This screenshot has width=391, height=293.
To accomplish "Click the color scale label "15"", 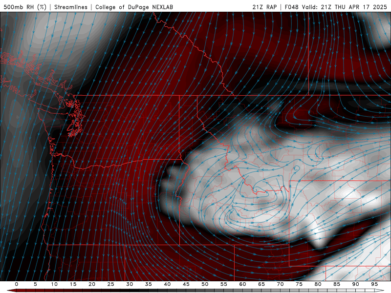I will pos(73,284).
